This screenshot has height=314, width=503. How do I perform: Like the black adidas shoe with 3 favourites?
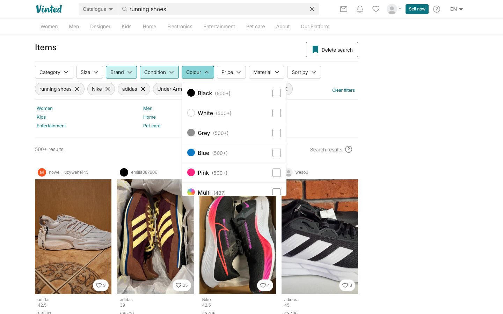pyautogui.click(x=347, y=285)
